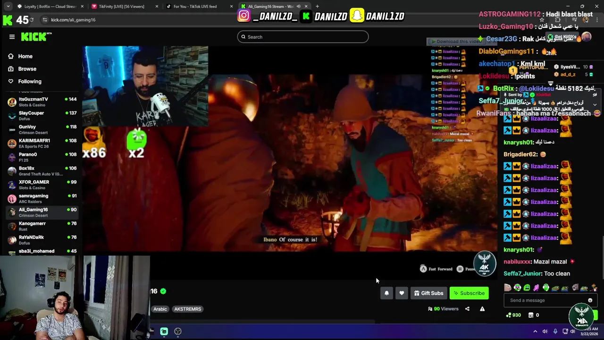Viewport: 604px width, 340px height.
Task: Open ItsGuzmanTV channel in sidebar
Action: 42,102
